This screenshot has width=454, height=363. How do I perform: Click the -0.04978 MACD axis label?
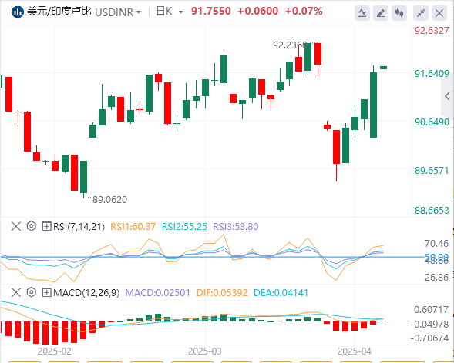[x=429, y=324]
